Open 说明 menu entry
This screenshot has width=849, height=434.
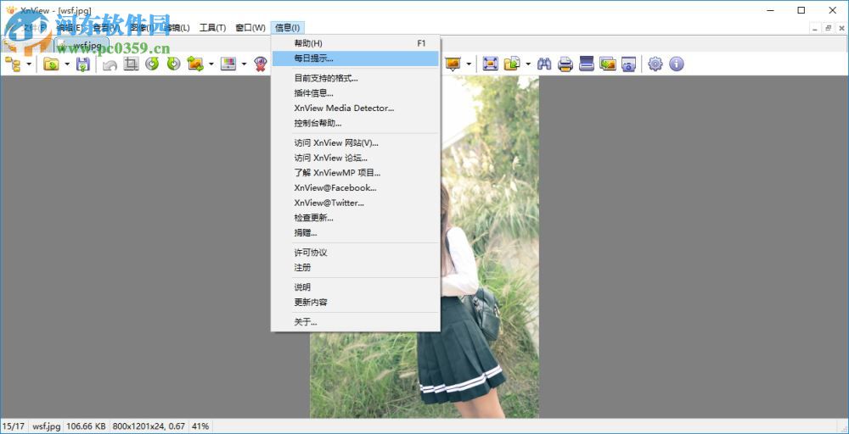coord(355,287)
